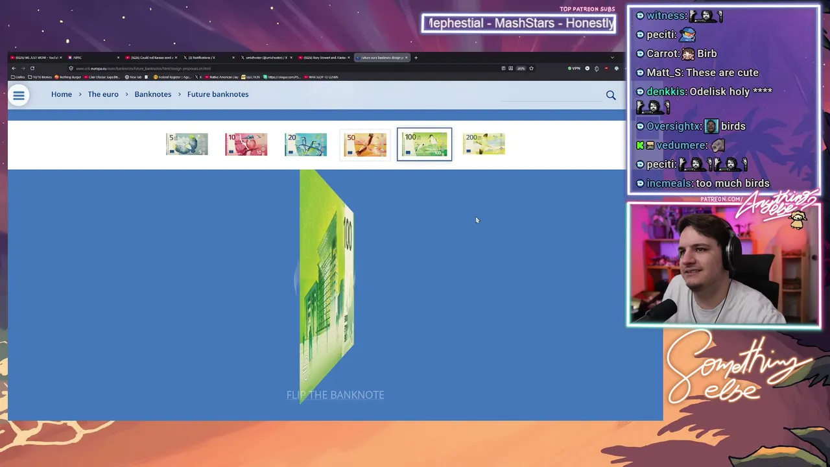Open the hamburger menu on the ECB page
Viewport: 830px width, 467px height.
19,96
